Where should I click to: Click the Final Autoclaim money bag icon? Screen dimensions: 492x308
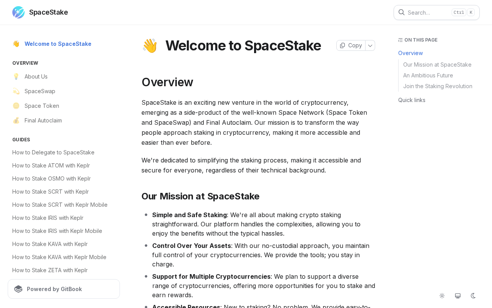pos(16,121)
